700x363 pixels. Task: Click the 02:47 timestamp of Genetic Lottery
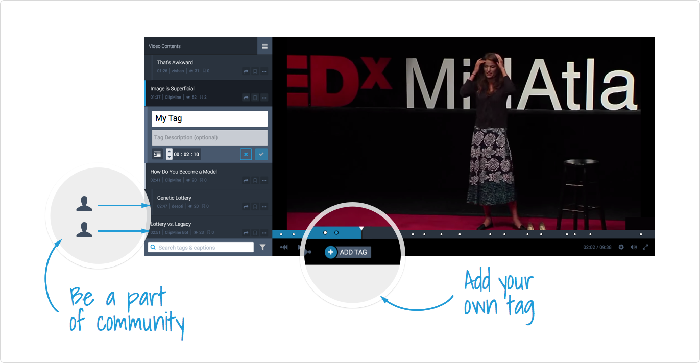(162, 206)
